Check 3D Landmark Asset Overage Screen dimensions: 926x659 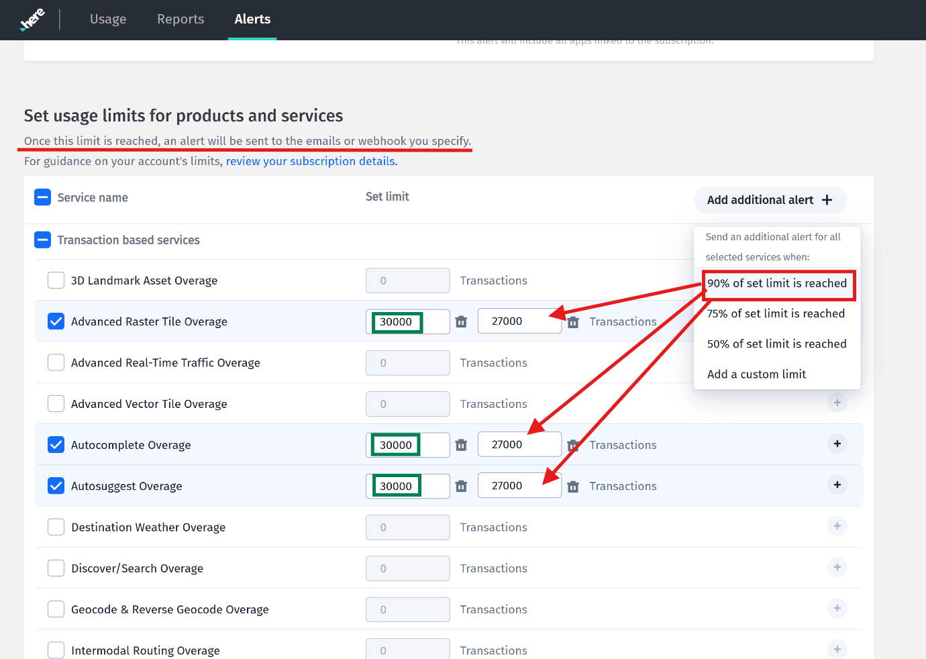point(56,280)
